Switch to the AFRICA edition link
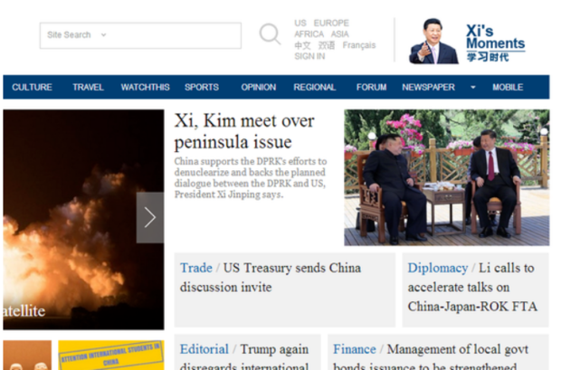This screenshot has width=561, height=370. pos(309,34)
